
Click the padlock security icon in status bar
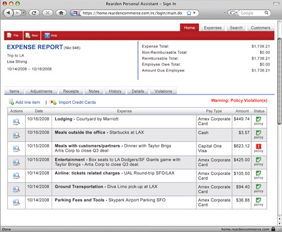[273, 229]
